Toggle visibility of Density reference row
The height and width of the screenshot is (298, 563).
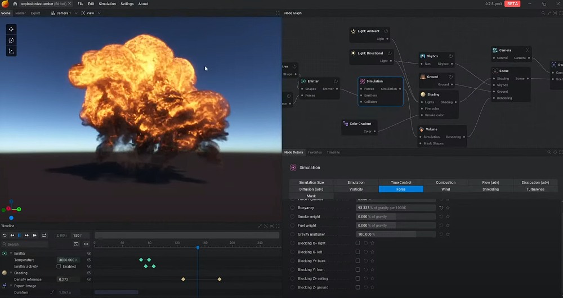tap(89, 279)
